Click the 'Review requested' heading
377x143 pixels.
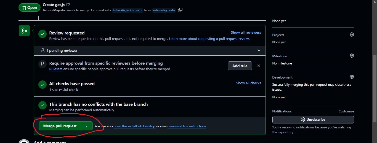tap(67, 33)
